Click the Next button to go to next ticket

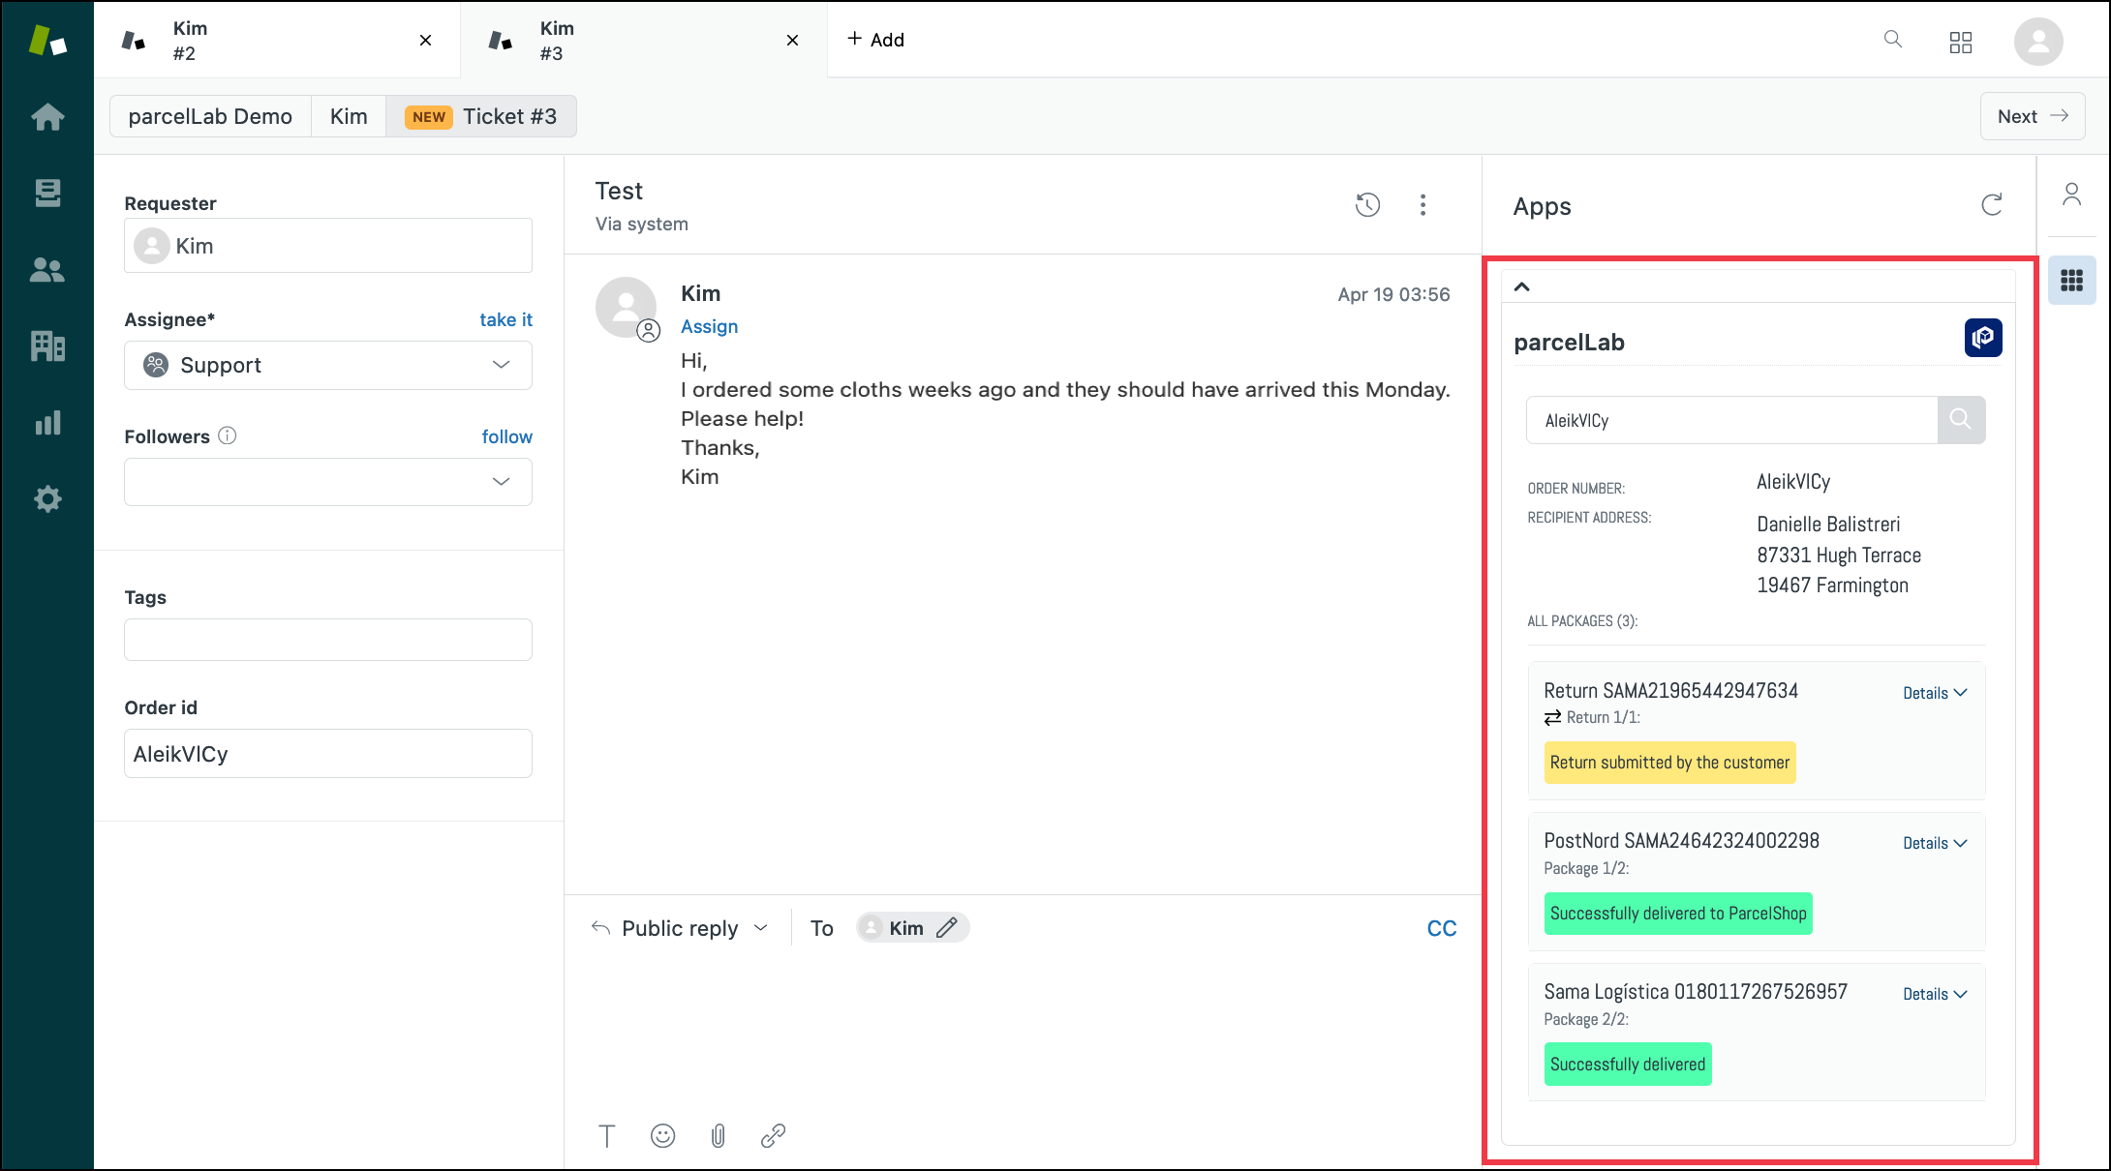coord(2032,115)
